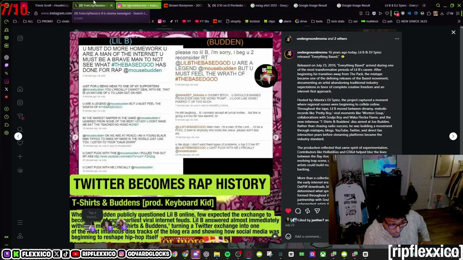Close the X search results tab
Image resolution: width=463 pixels, height=260 pixels.
111,5
